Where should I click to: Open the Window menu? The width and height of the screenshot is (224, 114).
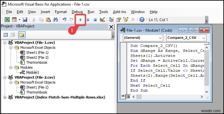coord(138,12)
